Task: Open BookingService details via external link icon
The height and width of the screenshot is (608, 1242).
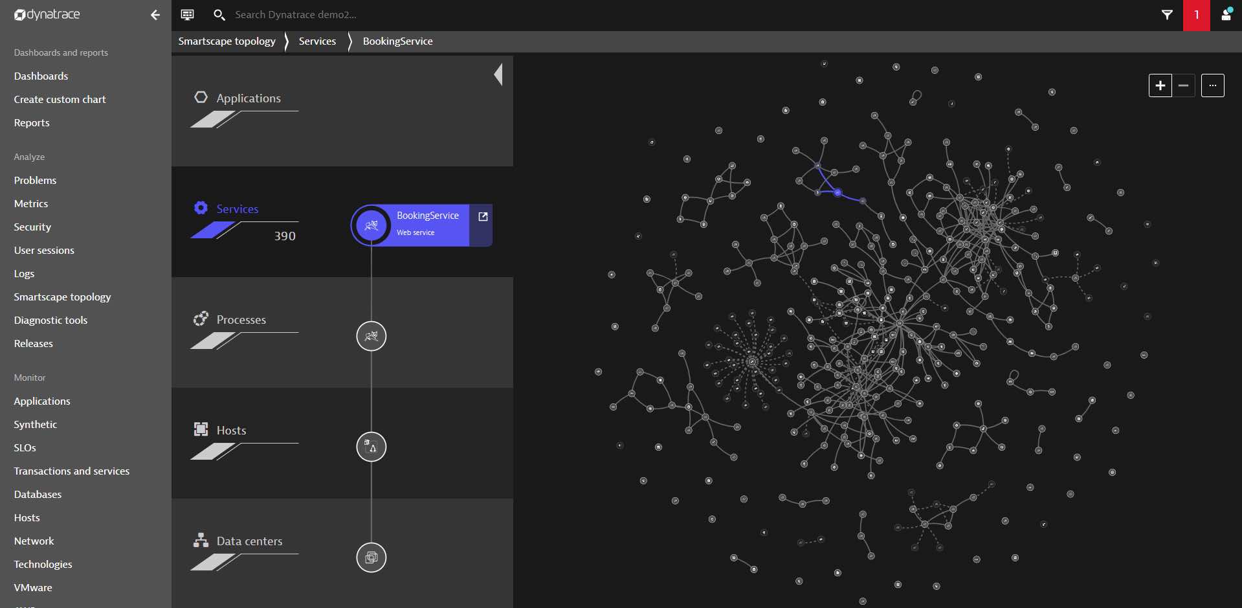Action: (483, 216)
